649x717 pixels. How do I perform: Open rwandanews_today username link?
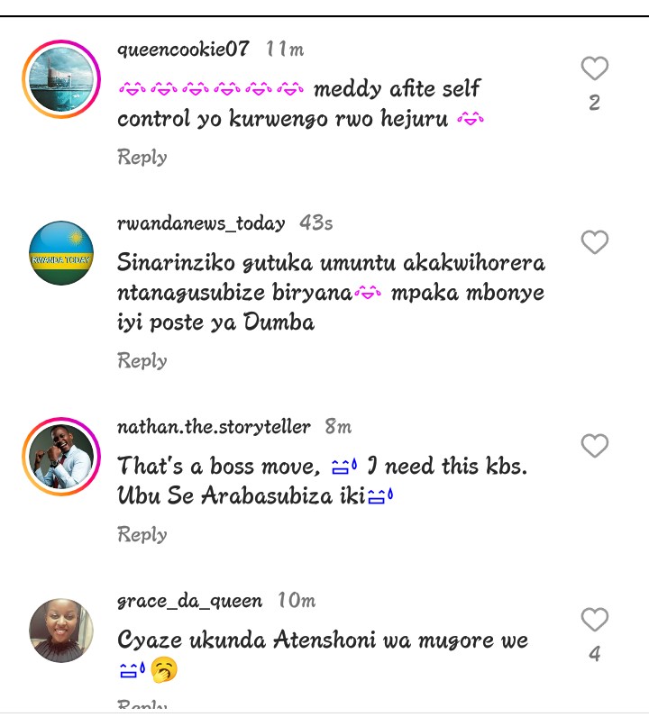(x=201, y=223)
